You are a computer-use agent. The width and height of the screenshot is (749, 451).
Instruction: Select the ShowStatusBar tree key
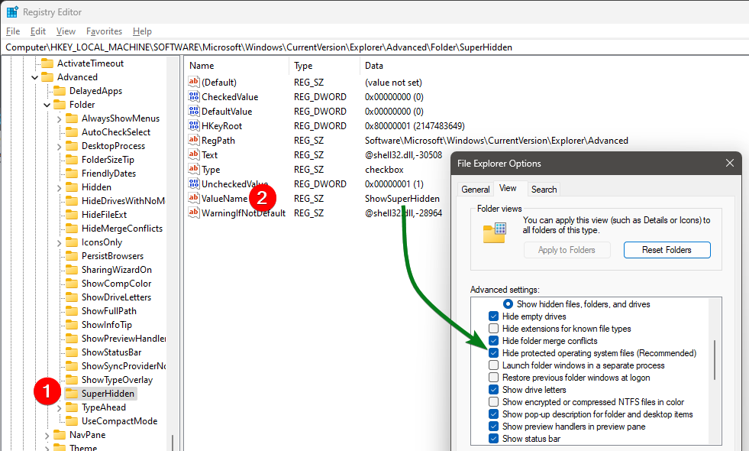111,352
